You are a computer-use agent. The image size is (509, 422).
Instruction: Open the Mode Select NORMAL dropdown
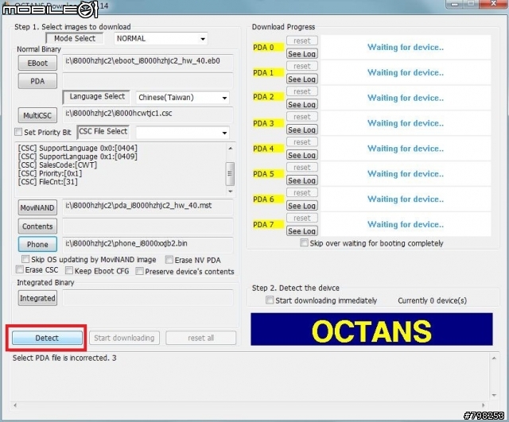pos(161,39)
